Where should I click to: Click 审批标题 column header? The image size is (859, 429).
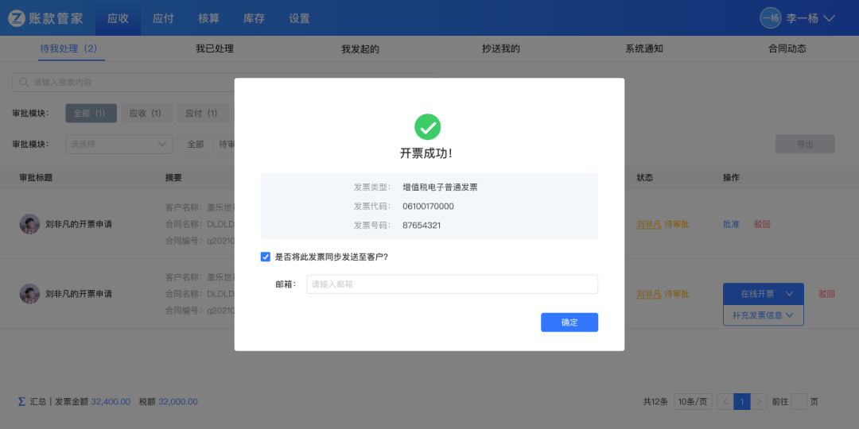tap(36, 178)
